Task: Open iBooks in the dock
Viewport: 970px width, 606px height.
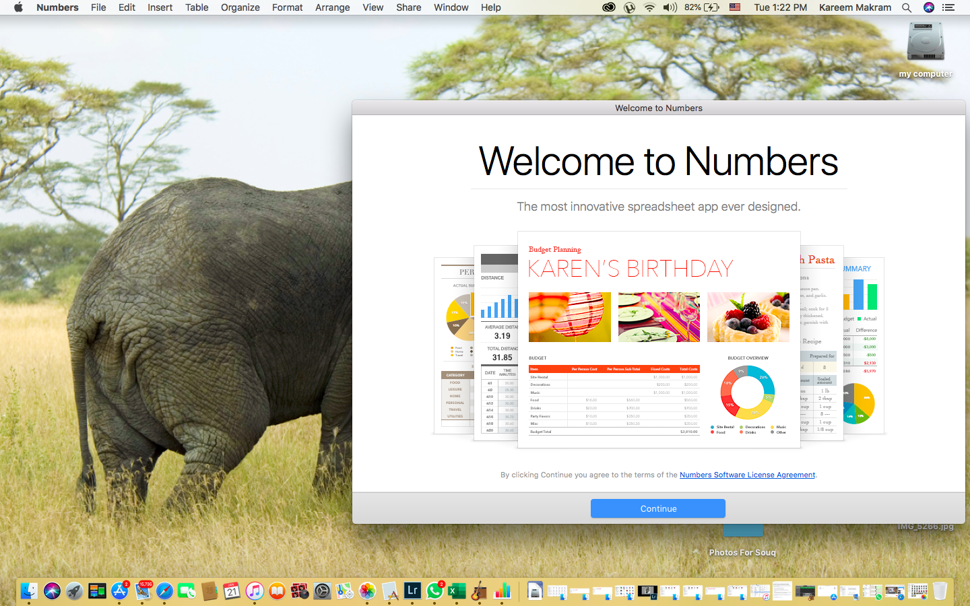Action: (x=277, y=591)
